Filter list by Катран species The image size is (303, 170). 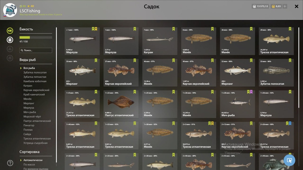coord(28,86)
